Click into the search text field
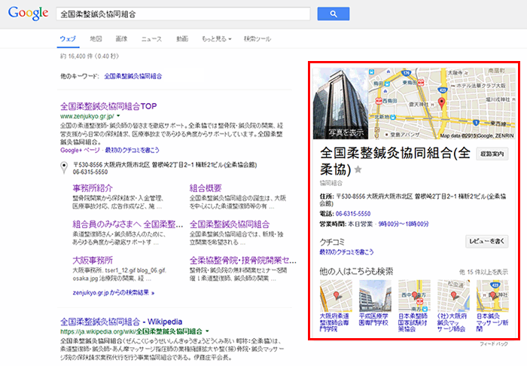This screenshot has height=366, width=527. click(x=181, y=14)
